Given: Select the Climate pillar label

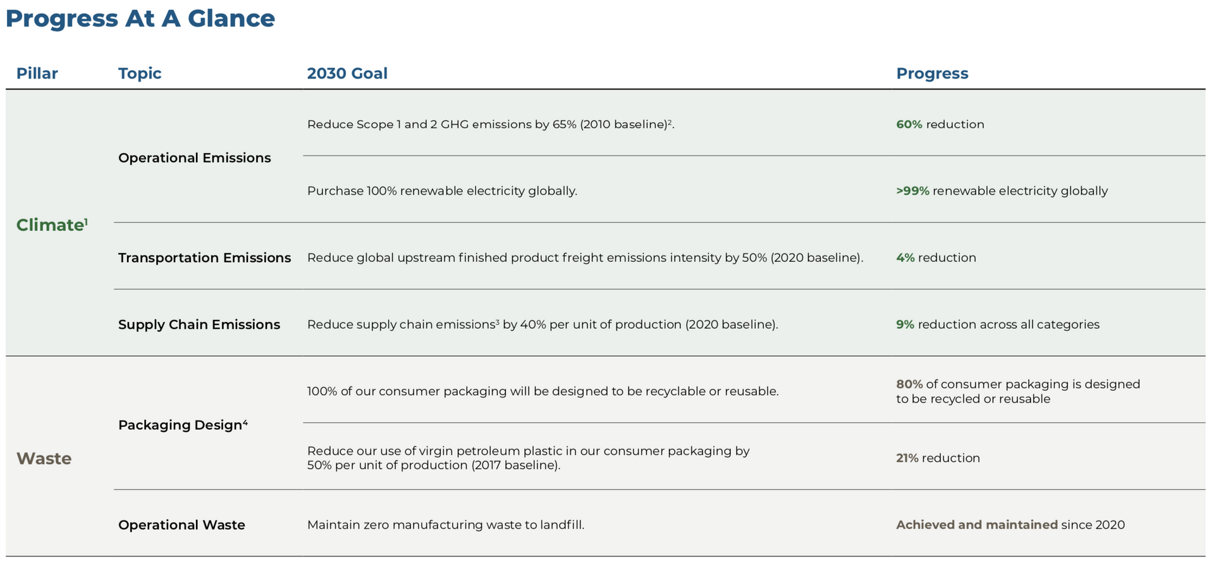Looking at the screenshot, I should coord(51,225).
